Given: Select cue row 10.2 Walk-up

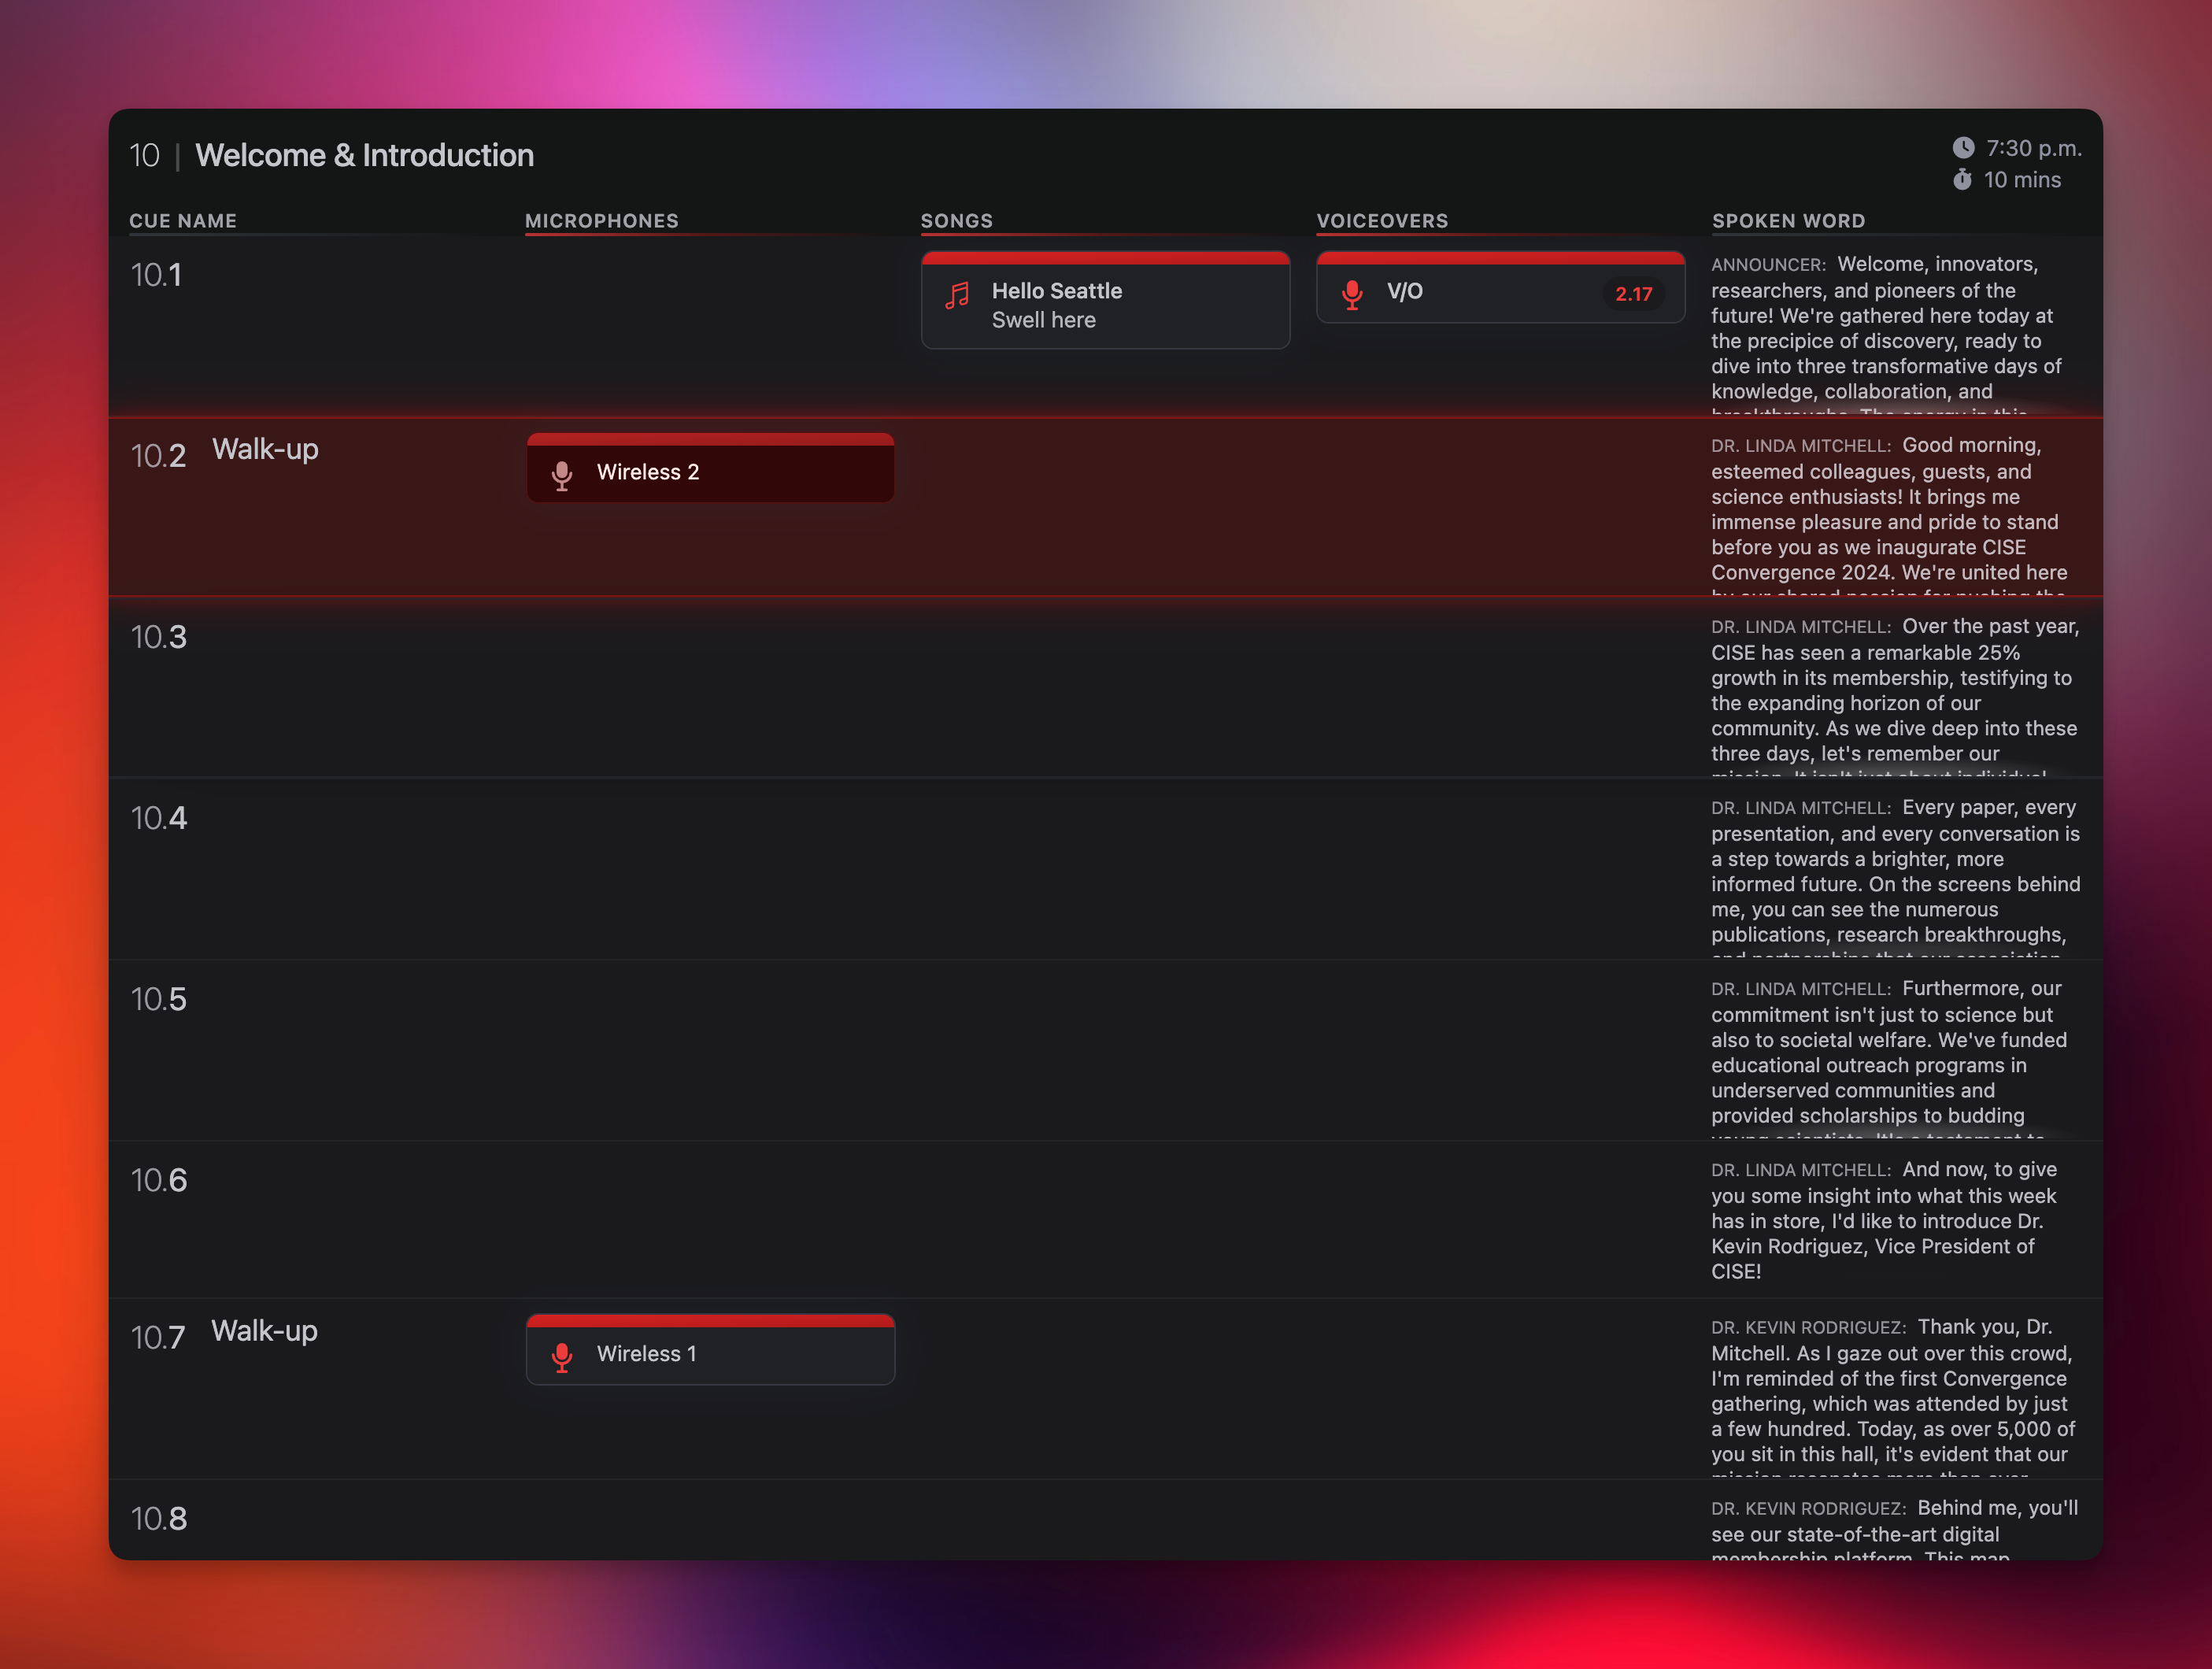Looking at the screenshot, I should tap(265, 450).
